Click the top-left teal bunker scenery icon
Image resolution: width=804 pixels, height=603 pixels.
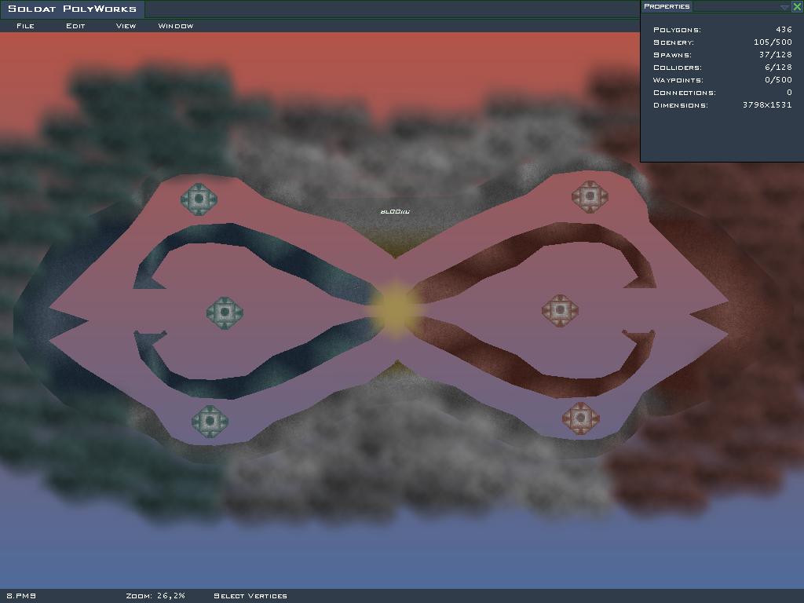[199, 199]
